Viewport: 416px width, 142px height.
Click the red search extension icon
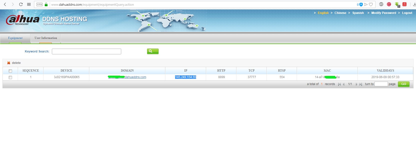pos(404,4)
